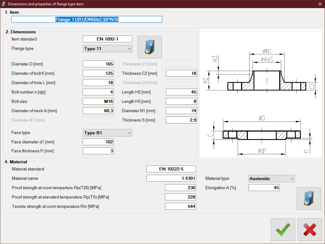Image resolution: width=325 pixels, height=244 pixels.
Task: Click the Elongation A percentage field
Action: pos(264,188)
